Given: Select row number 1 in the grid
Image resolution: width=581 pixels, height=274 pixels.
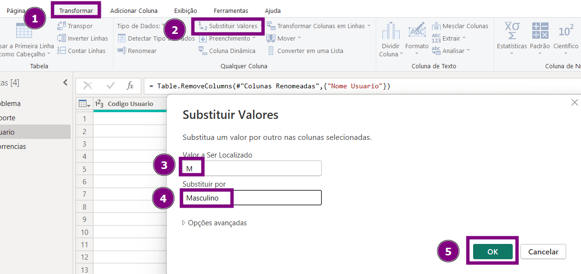Looking at the screenshot, I should tap(85, 118).
